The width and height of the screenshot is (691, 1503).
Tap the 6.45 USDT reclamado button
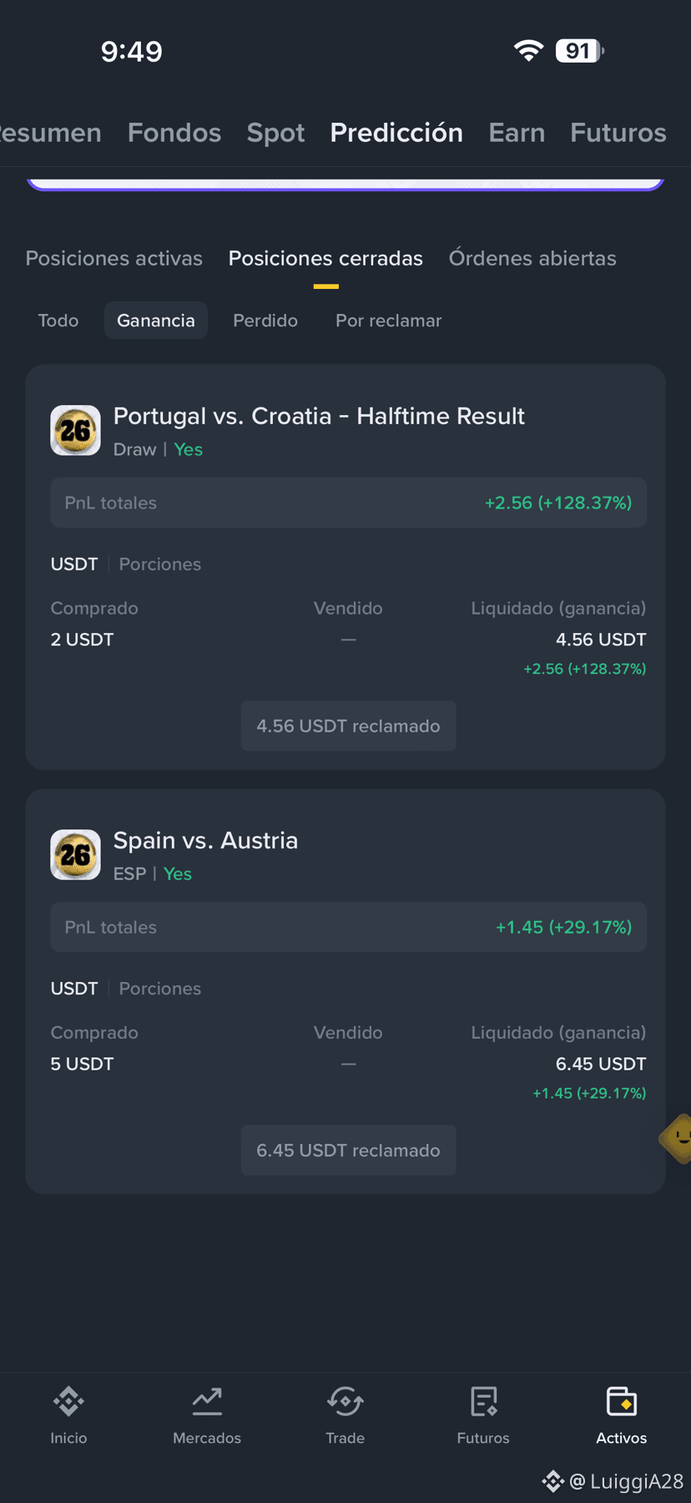(348, 1151)
